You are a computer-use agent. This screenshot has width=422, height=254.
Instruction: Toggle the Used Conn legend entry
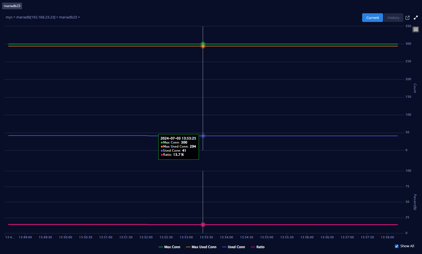click(234, 247)
